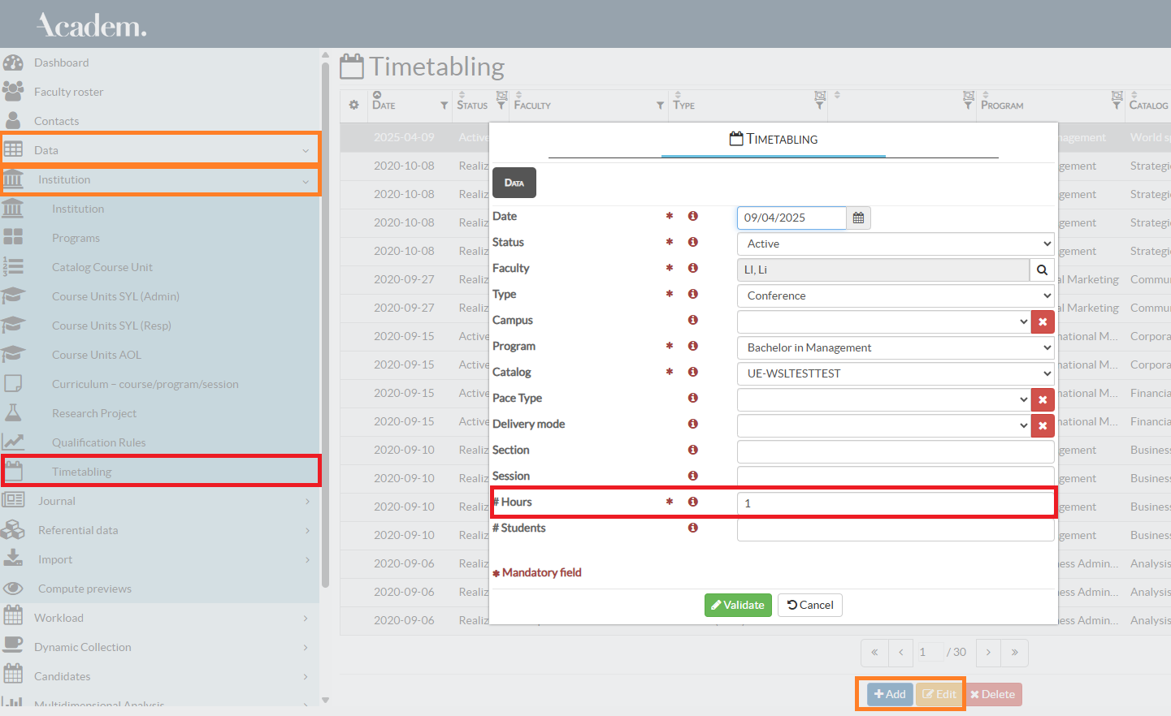The image size is (1171, 716).
Task: Click the Date column filter icon
Action: 444,106
